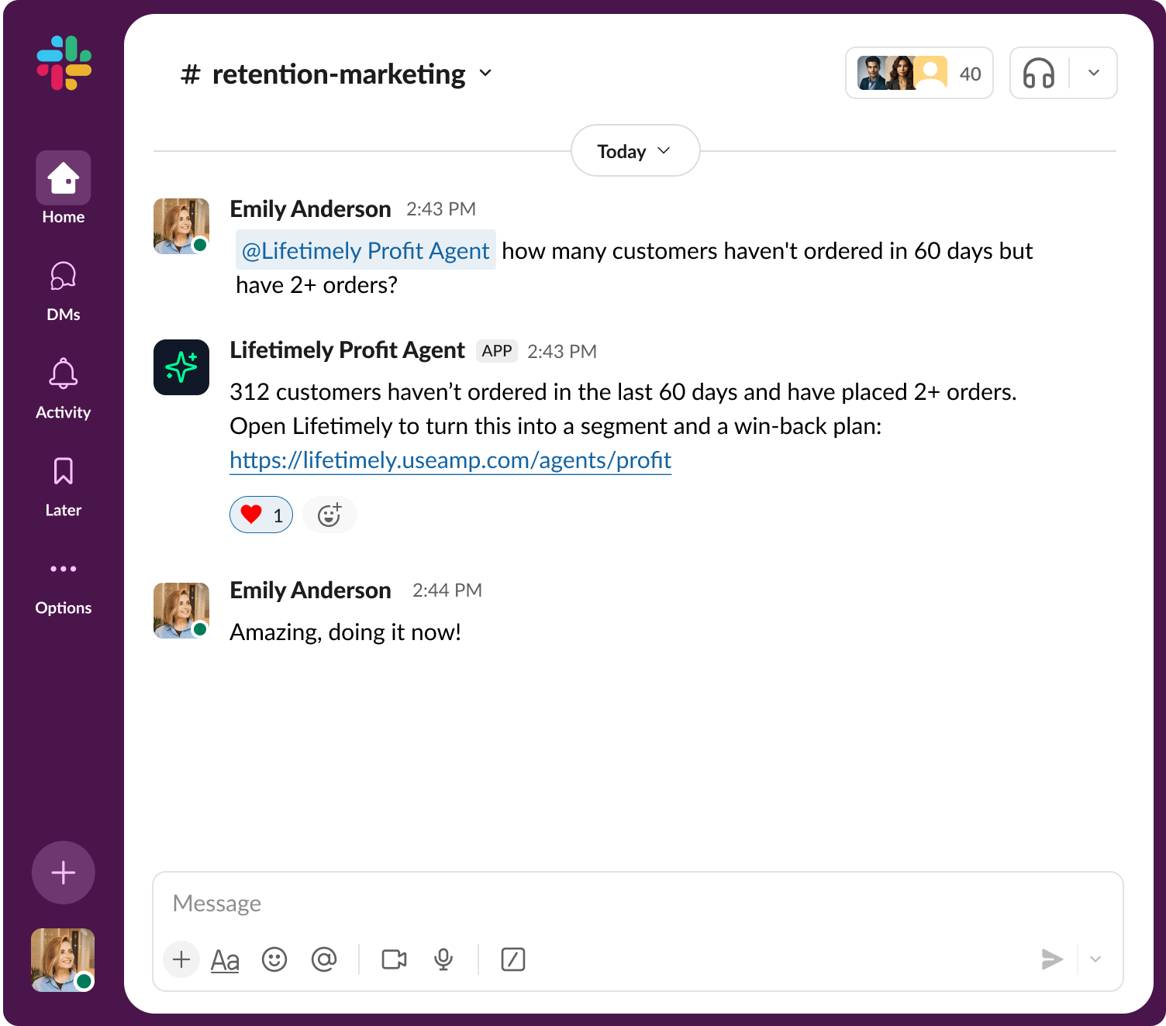
Task: Click Emily Anderson's name on first message
Action: tap(310, 209)
